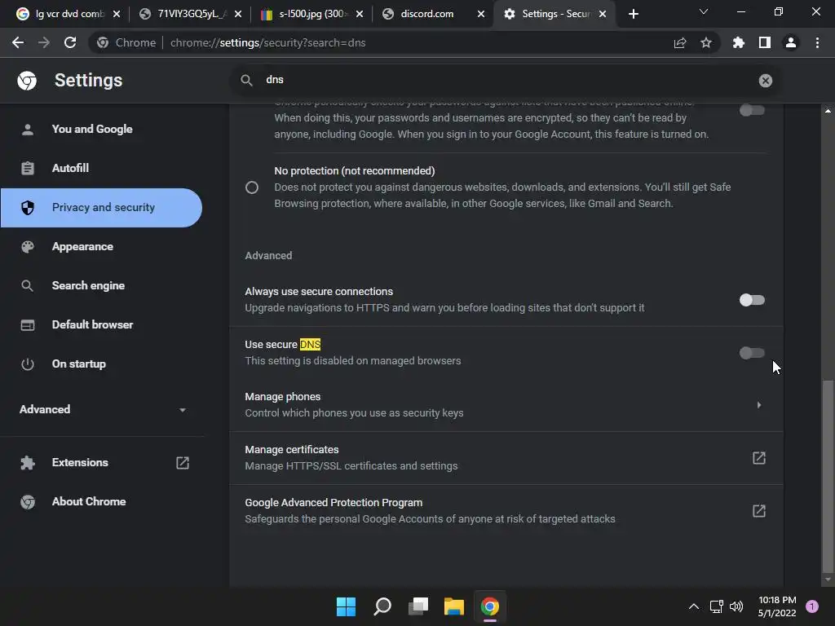Open notification center badge
This screenshot has width=835, height=626.
point(812,606)
